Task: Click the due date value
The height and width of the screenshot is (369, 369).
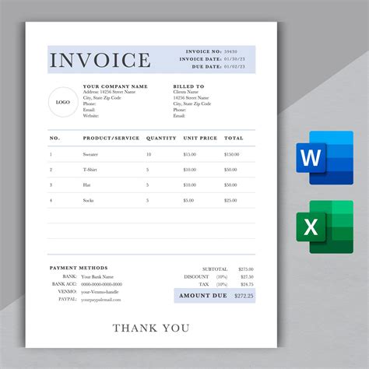Action: pos(234,67)
